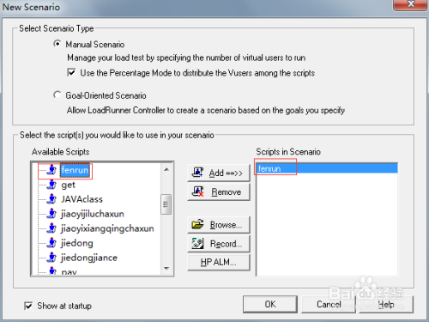
Task: Open Help for New Scenario dialog
Action: [x=386, y=304]
